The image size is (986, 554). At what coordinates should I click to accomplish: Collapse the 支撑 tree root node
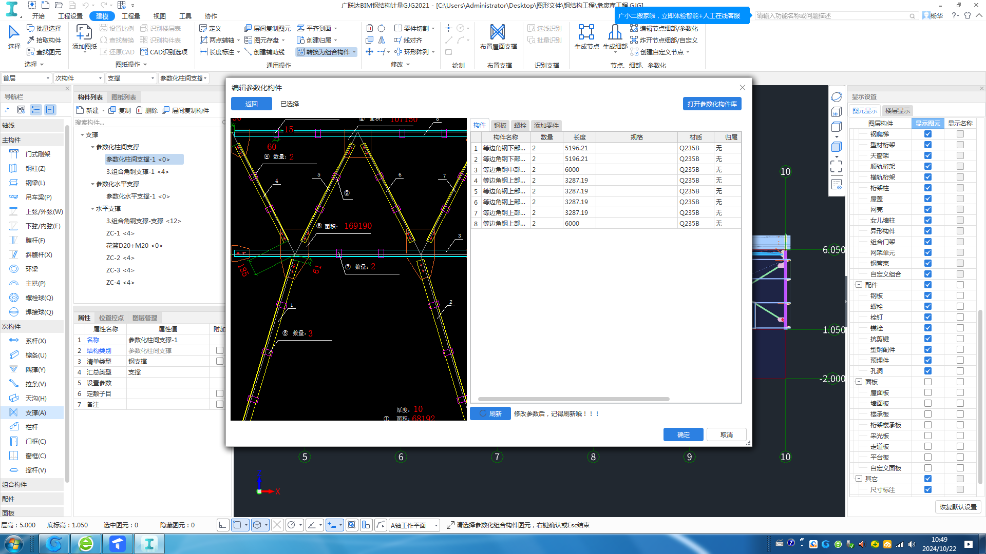coord(82,135)
